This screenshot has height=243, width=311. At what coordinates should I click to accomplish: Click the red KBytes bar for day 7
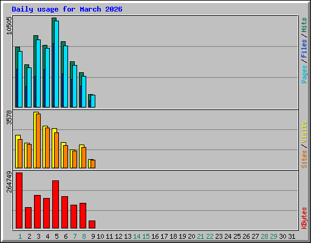[74, 217]
